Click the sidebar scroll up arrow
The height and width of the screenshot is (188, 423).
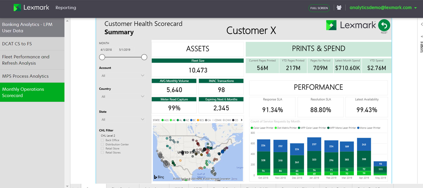click(67, 21)
